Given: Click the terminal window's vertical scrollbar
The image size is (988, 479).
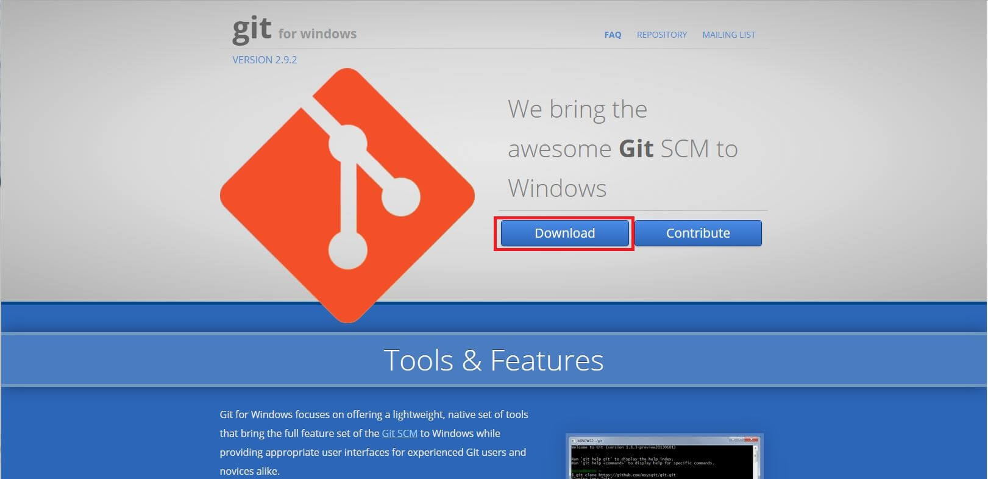Looking at the screenshot, I should pyautogui.click(x=755, y=461).
